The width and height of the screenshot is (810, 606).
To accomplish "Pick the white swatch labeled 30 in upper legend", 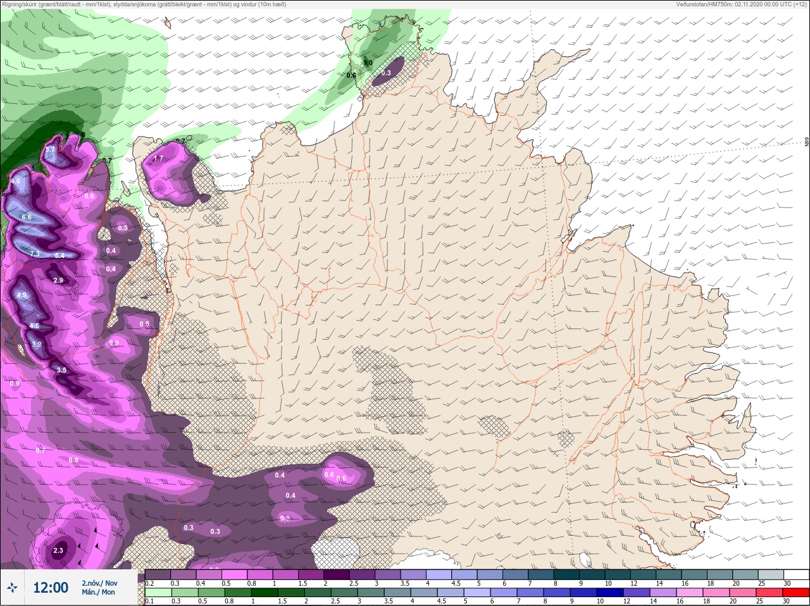I will point(795,575).
